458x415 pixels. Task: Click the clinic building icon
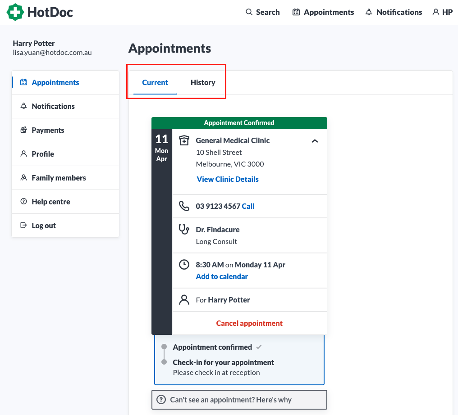(184, 140)
